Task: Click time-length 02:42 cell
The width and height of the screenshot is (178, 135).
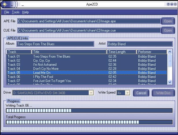Action: pos(112,77)
